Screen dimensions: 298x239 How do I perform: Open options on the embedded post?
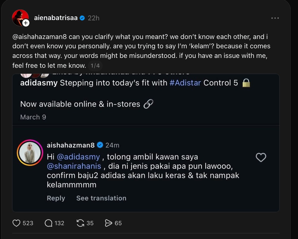[275, 18]
